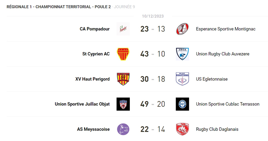Open the St Cyprien AC team name
The height and width of the screenshot is (141, 268).
pos(96,54)
